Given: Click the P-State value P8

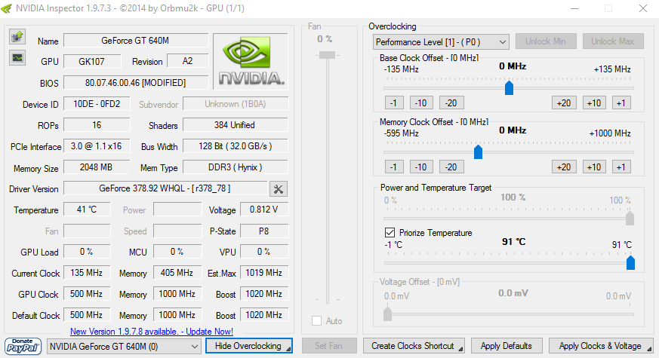Looking at the screenshot, I should [264, 231].
